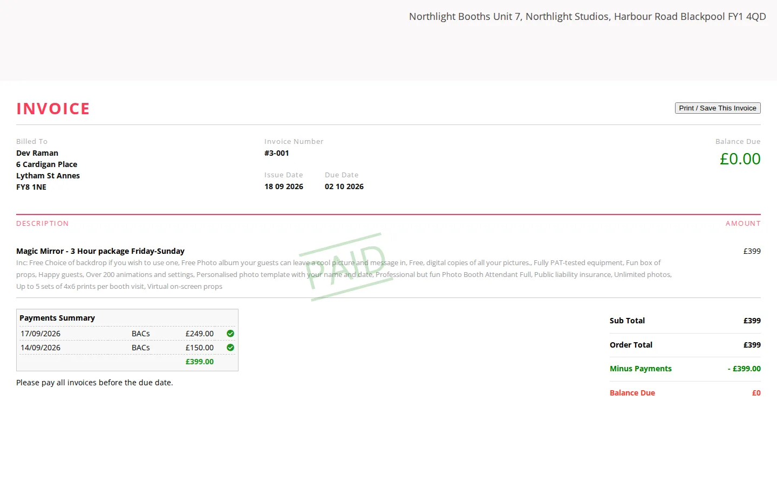The image size is (777, 485).
Task: Click the £249.00 payment amount
Action: click(200, 334)
